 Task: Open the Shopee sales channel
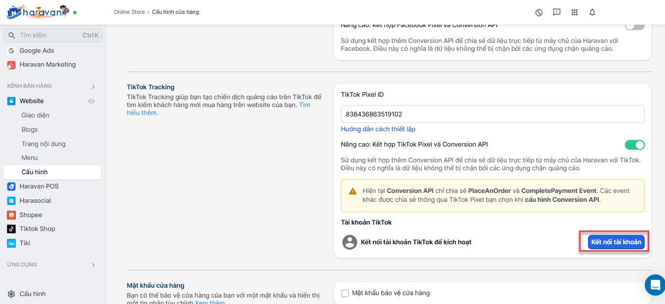[x=31, y=215]
